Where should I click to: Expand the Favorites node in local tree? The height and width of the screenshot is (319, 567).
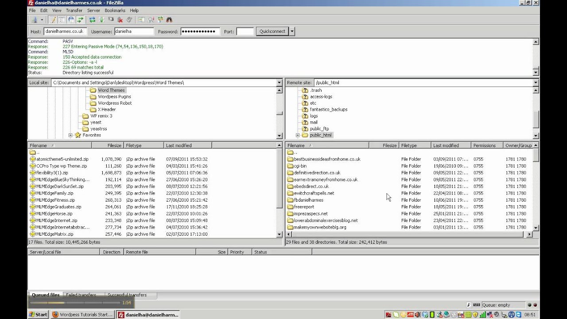(70, 135)
